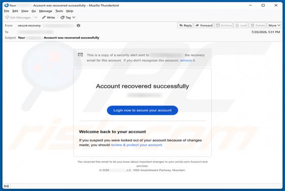Click the footer 'You received this email' text
The width and height of the screenshot is (285, 191).
(142, 164)
